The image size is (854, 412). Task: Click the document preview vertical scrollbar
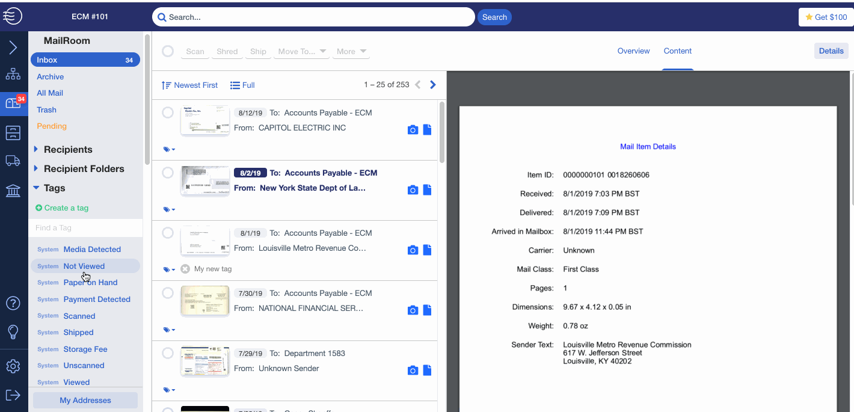point(851,138)
